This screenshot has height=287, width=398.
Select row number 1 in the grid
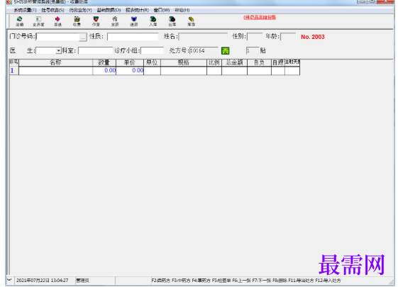coord(14,70)
